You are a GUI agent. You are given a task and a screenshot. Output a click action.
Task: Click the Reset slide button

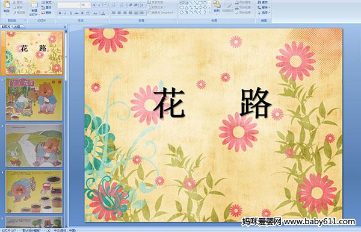click(47, 7)
